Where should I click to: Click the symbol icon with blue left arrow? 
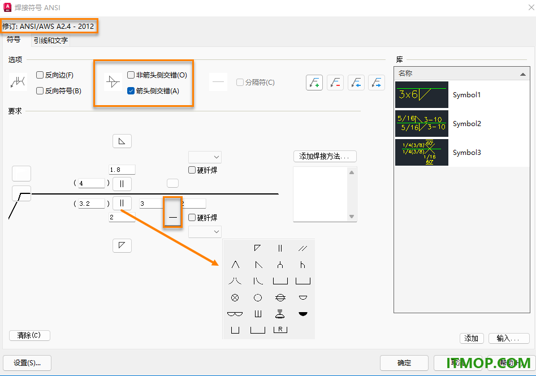(356, 83)
